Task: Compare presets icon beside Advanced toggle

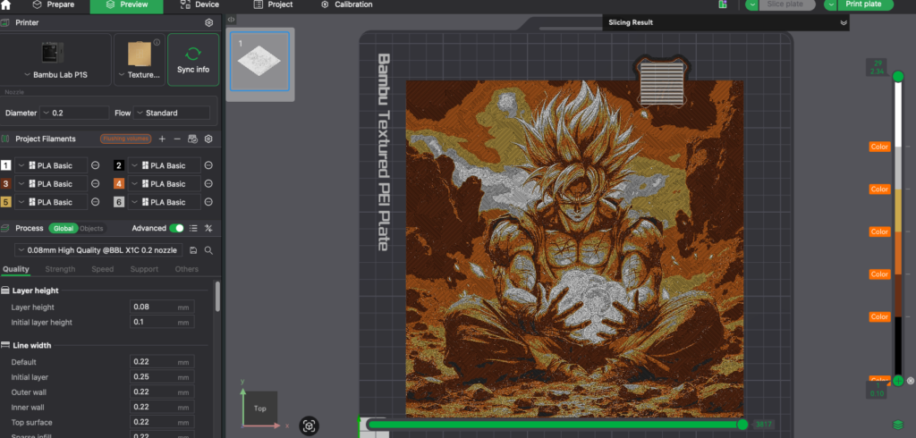Action: [208, 229]
